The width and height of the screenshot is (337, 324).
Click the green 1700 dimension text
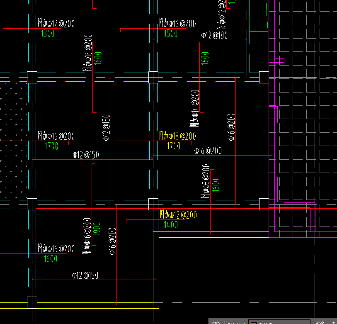pyautogui.click(x=51, y=146)
